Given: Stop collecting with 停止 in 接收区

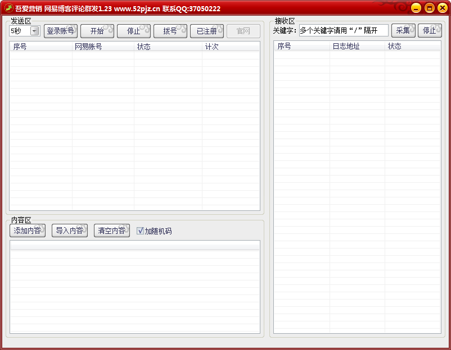Looking at the screenshot, I should coord(429,30).
